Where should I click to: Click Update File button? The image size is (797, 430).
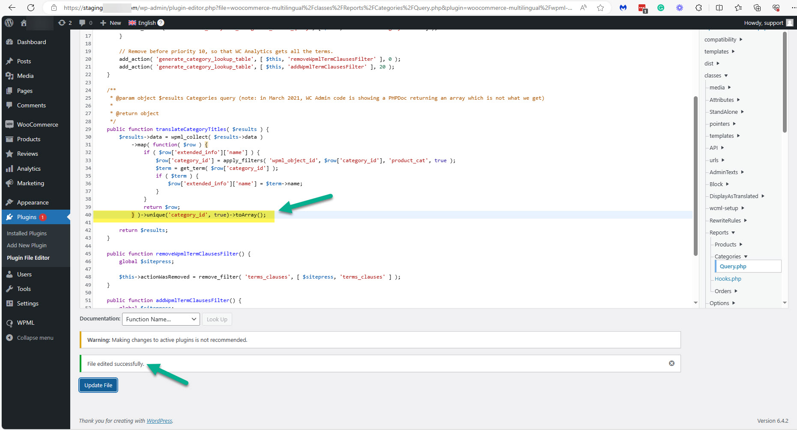[99, 385]
